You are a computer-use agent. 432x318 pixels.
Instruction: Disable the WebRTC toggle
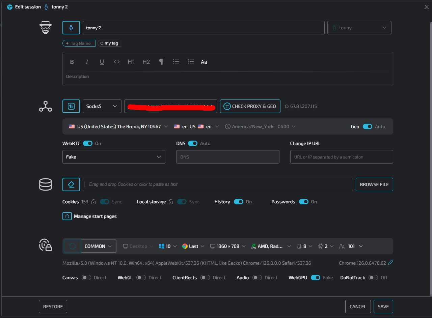pos(88,143)
